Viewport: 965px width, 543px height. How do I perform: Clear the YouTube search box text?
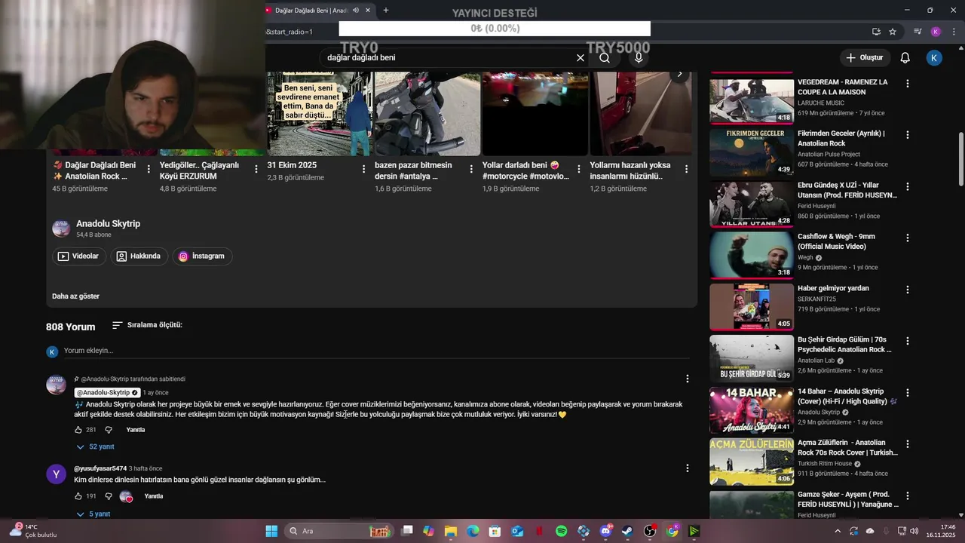point(581,57)
